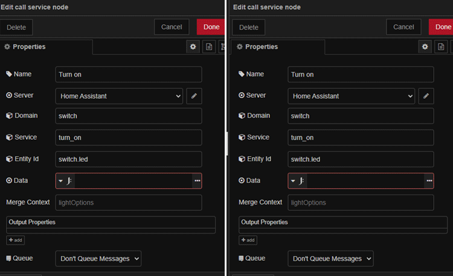Open node settings gear icon in left panel

[x=193, y=47]
